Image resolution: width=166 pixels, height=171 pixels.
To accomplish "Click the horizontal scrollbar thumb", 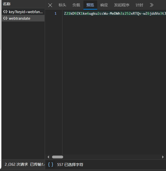I will [x=57, y=157].
